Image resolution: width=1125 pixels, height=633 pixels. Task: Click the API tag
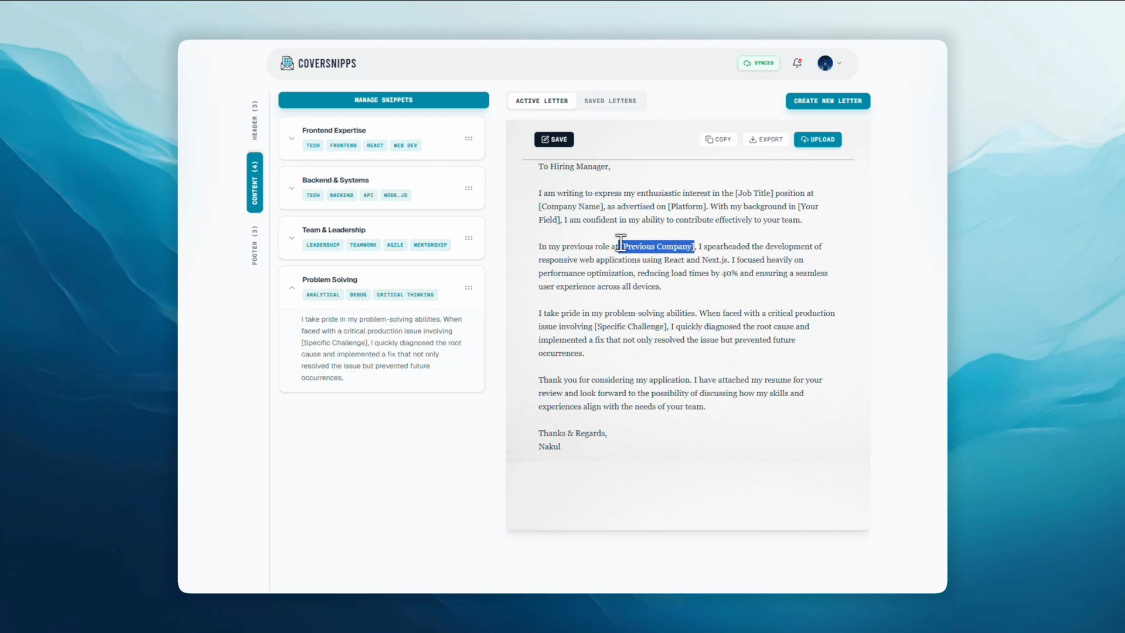(x=368, y=195)
